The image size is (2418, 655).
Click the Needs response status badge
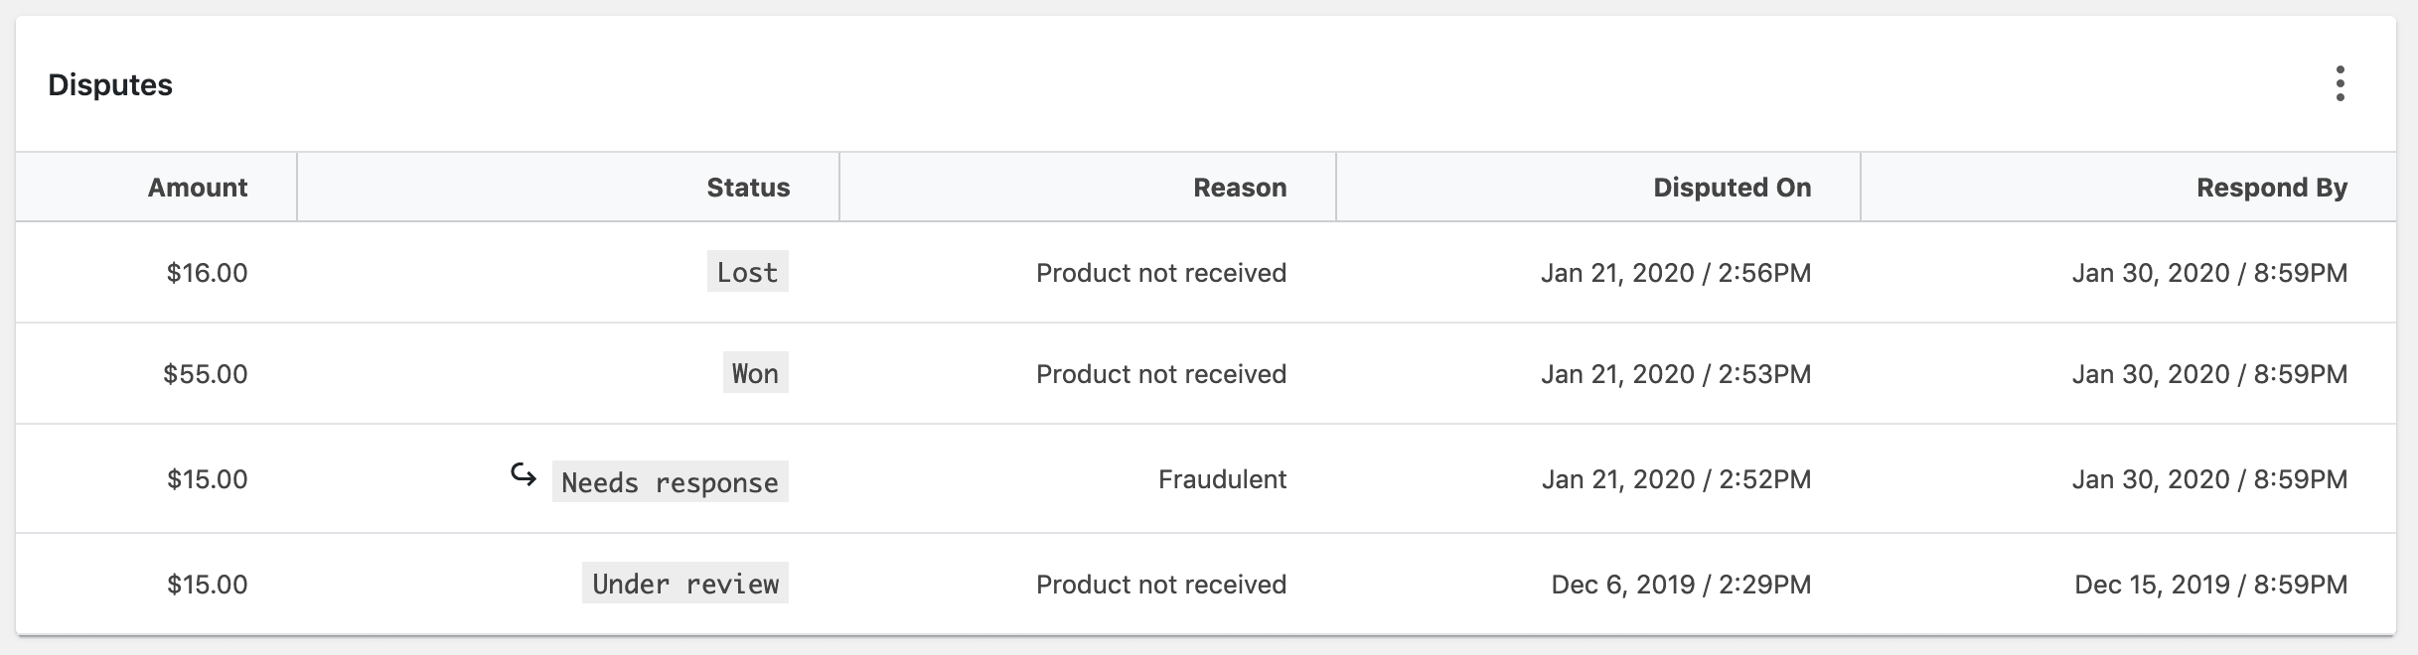click(x=670, y=482)
